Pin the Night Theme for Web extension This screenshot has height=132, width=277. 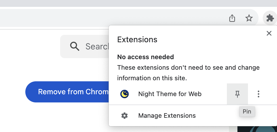(237, 94)
